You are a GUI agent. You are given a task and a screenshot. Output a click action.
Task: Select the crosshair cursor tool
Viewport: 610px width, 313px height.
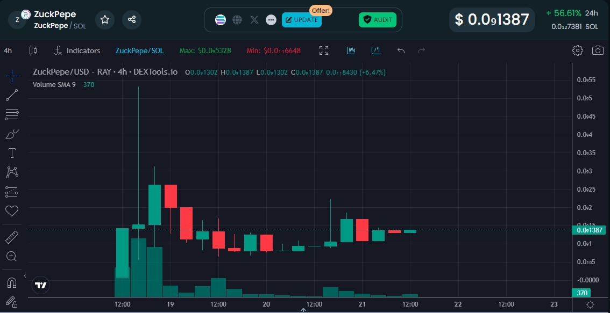[x=12, y=76]
